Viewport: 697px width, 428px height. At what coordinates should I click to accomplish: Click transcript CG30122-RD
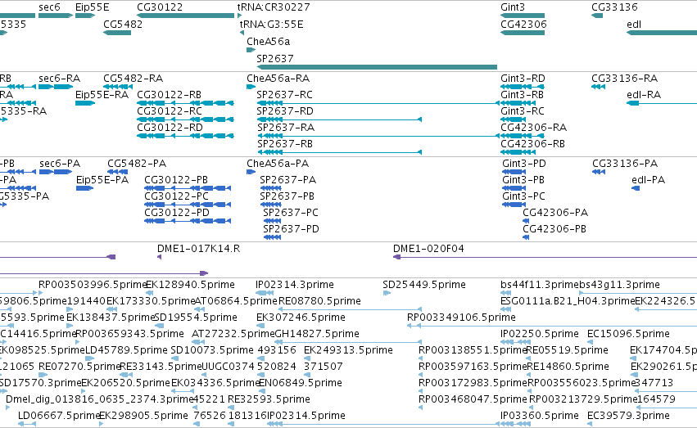point(185,136)
